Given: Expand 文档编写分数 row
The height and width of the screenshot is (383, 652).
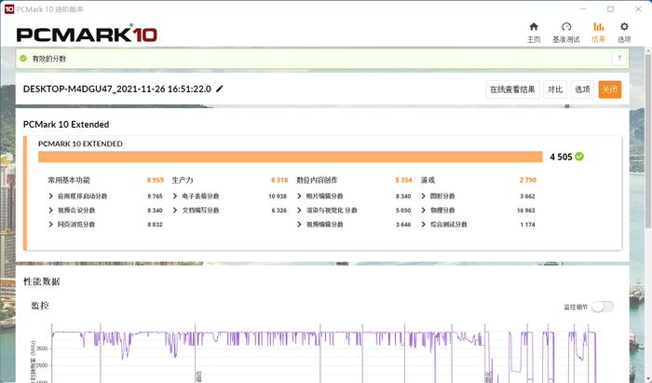Looking at the screenshot, I should pos(175,210).
